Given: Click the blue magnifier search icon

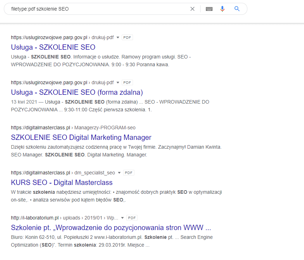Looking at the screenshot, I should pos(237,9).
